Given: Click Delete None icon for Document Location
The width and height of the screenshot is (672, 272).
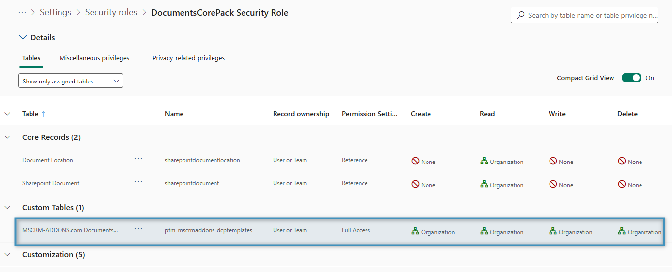Looking at the screenshot, I should click(622, 161).
